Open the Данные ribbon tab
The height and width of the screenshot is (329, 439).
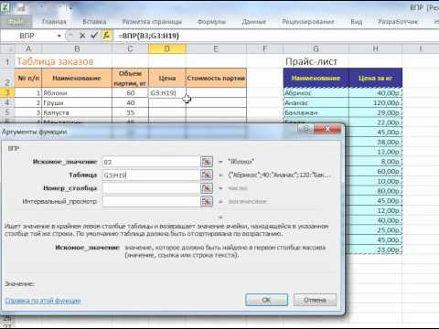pyautogui.click(x=254, y=22)
